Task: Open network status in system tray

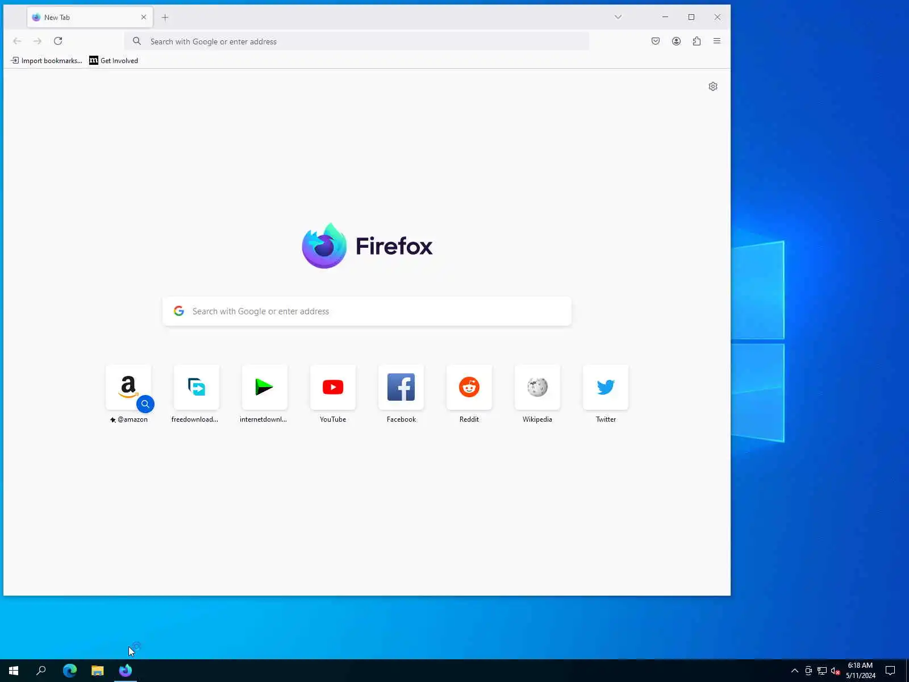Action: [822, 671]
